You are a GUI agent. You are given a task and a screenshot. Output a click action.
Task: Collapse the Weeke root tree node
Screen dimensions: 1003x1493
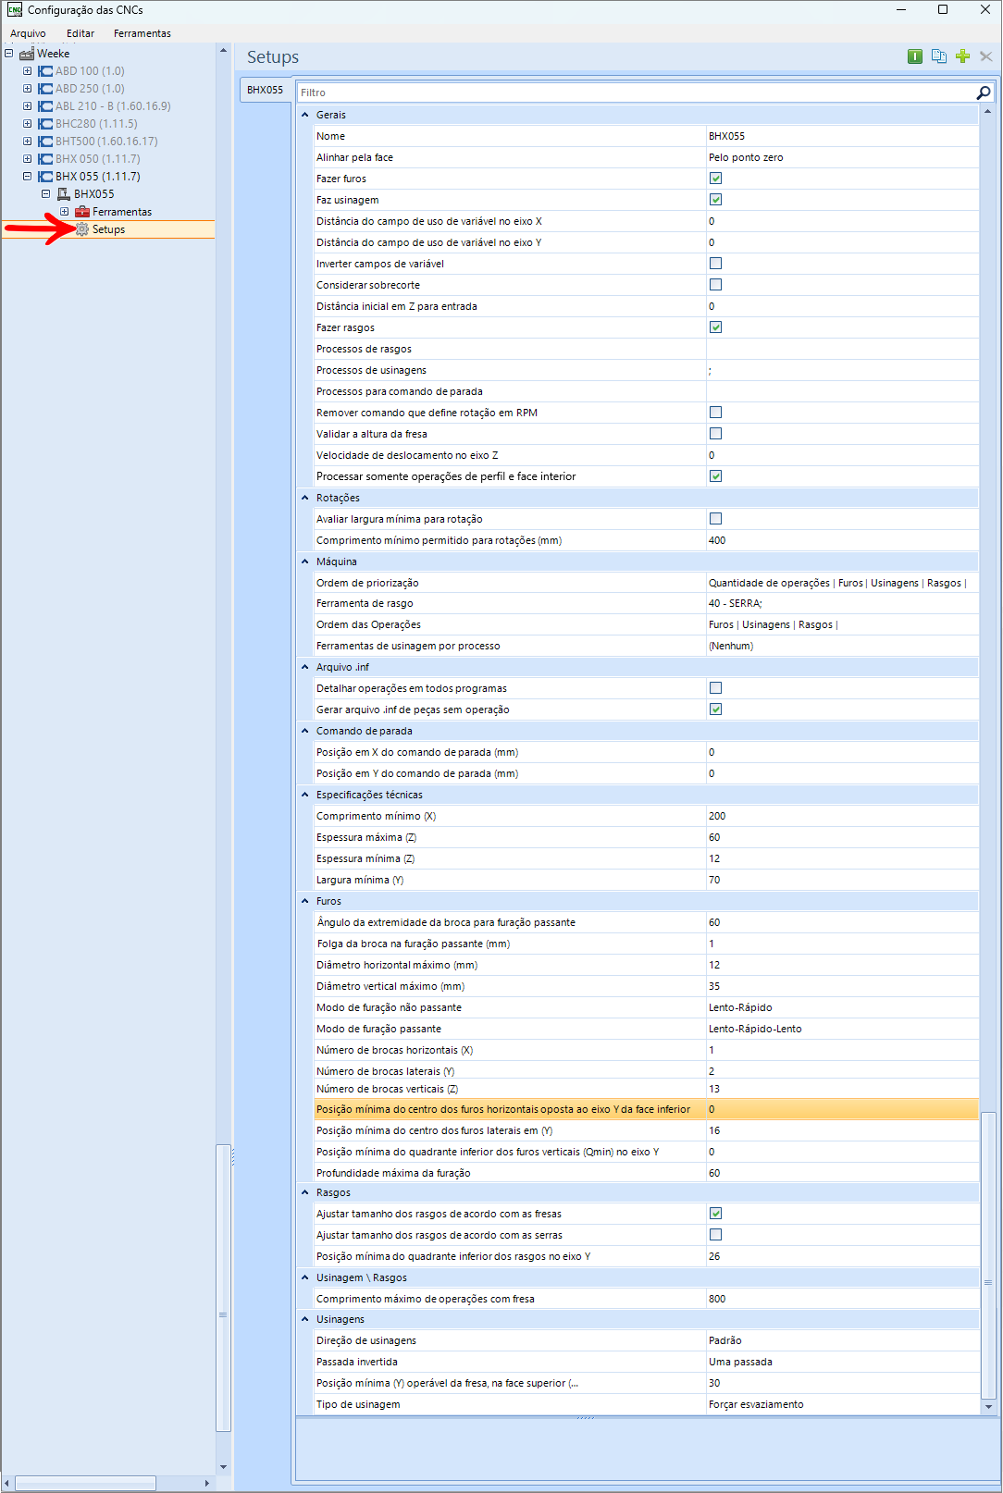coord(8,54)
